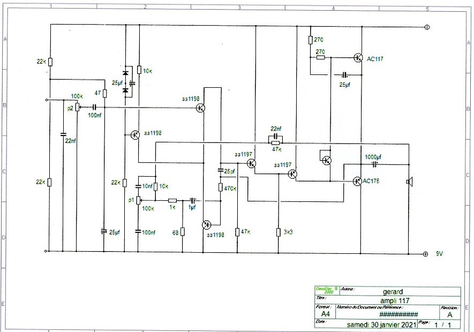Click the 47k label under the 22nf capacitor
Image resolution: width=474 pixels, height=332 pixels.
click(276, 149)
